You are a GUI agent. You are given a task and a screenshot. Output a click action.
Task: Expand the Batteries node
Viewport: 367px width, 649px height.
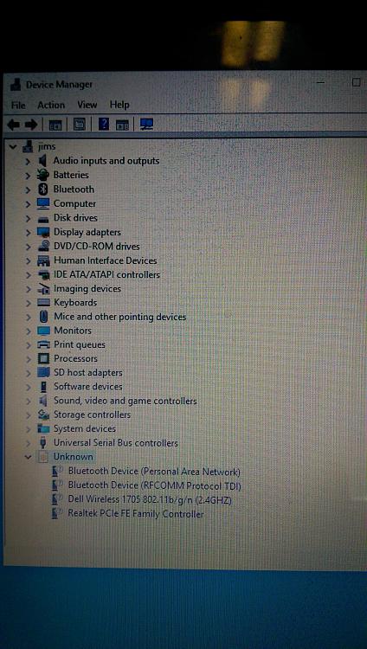pyautogui.click(x=28, y=176)
